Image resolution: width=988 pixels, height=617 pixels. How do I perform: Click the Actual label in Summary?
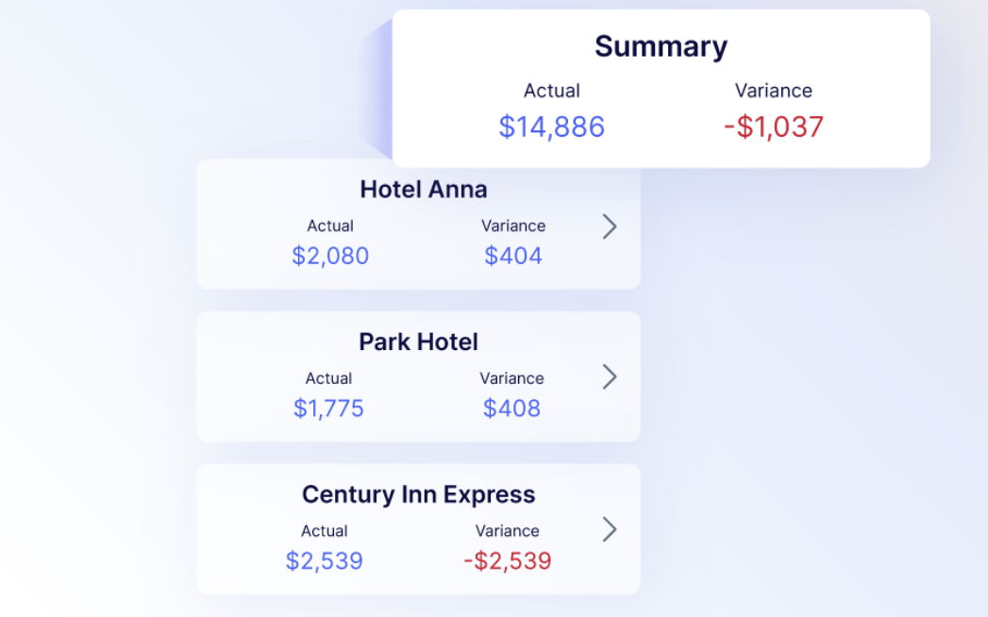551,91
